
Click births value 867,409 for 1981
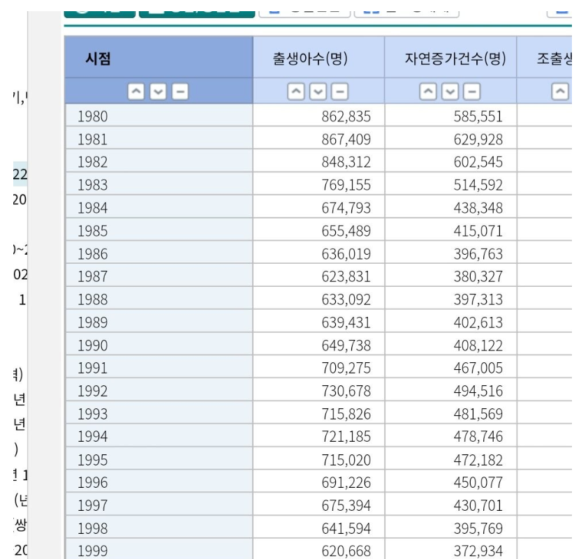346,140
